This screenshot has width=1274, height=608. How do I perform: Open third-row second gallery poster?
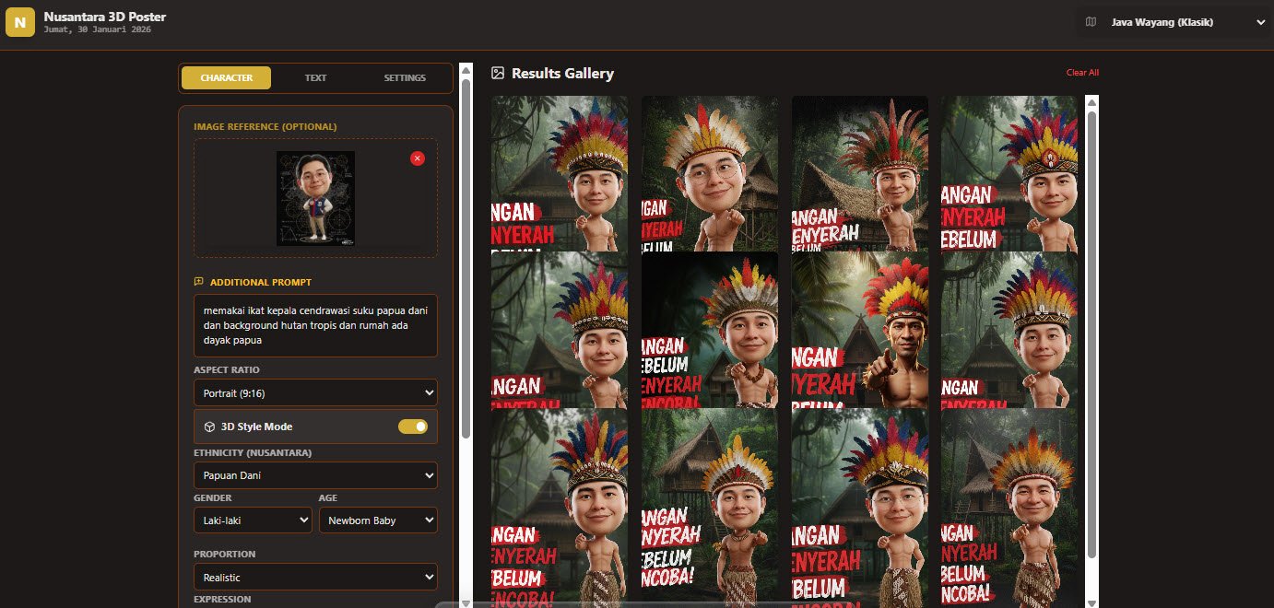710,508
